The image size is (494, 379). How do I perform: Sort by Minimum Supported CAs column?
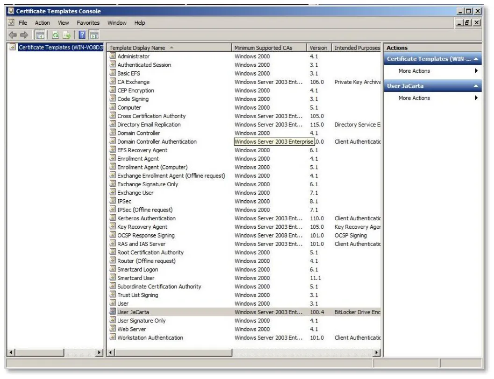click(x=269, y=48)
